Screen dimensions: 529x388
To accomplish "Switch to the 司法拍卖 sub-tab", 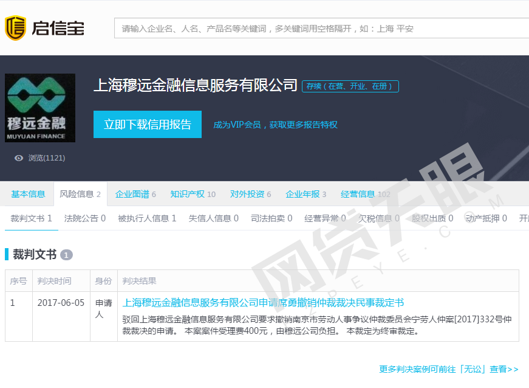I will pos(271,218).
